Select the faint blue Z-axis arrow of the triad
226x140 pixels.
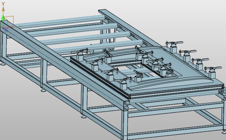6,30
